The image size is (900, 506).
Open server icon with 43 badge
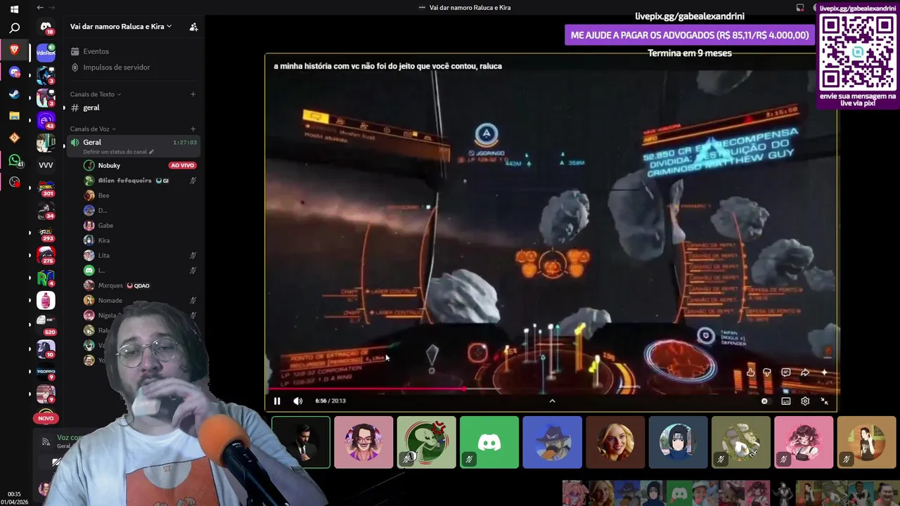point(46,120)
